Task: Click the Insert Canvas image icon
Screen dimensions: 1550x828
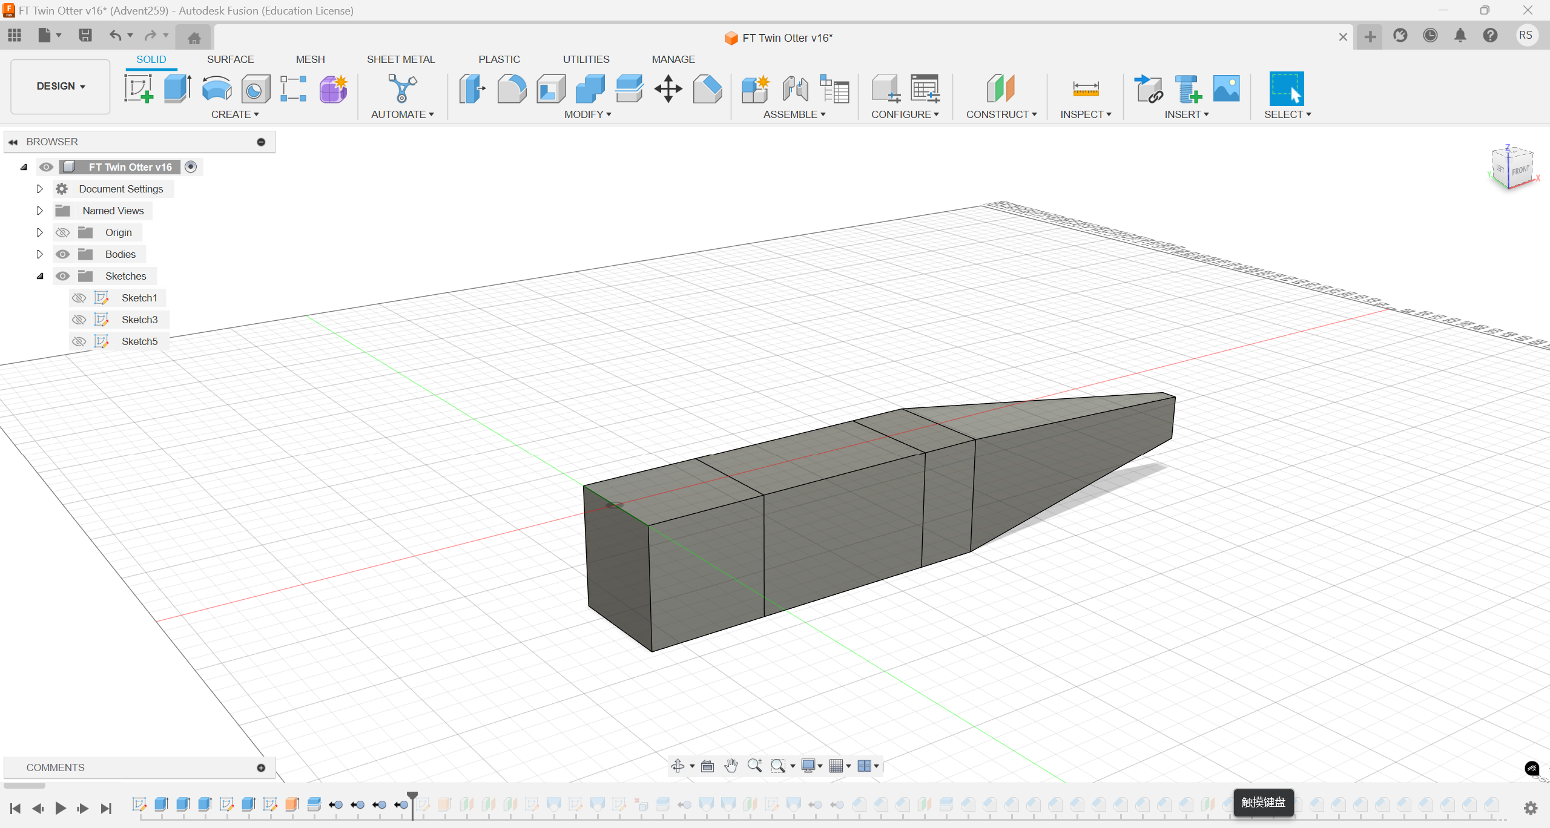Action: click(x=1226, y=89)
